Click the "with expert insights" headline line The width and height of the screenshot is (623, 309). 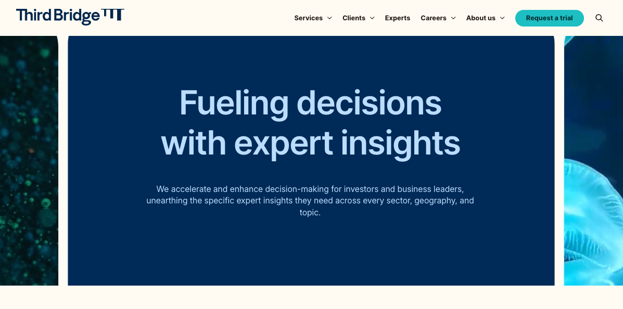pyautogui.click(x=310, y=143)
